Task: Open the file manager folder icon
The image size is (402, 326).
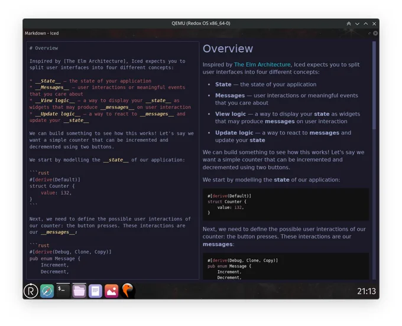Action: click(x=79, y=291)
